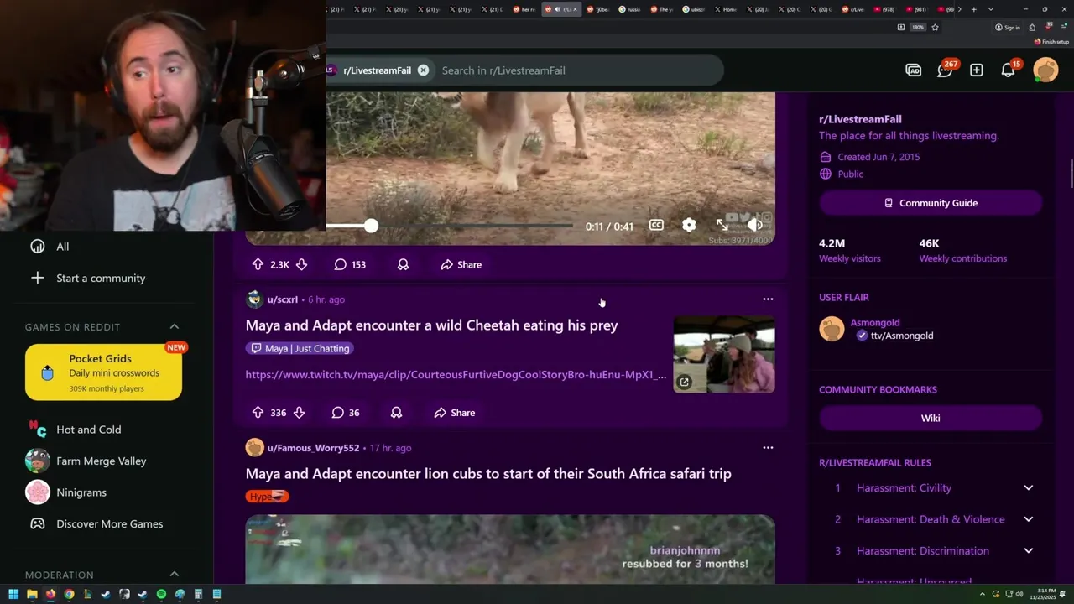Open the Community Guide
Viewport: 1074px width, 604px height.
[931, 203]
